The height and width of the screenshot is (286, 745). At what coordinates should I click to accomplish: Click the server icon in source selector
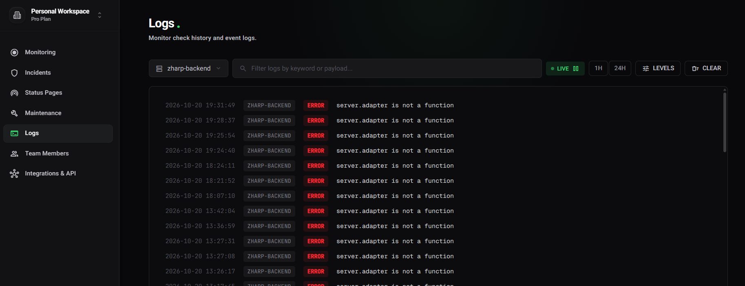point(159,69)
